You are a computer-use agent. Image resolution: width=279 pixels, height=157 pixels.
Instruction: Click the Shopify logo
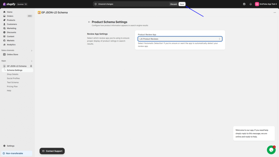click(9, 4)
